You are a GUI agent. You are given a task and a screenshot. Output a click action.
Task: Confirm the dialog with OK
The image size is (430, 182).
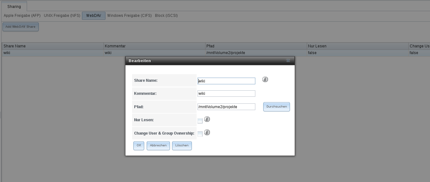(x=139, y=145)
